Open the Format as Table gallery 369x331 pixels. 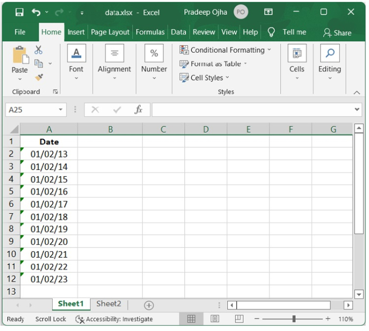click(213, 64)
